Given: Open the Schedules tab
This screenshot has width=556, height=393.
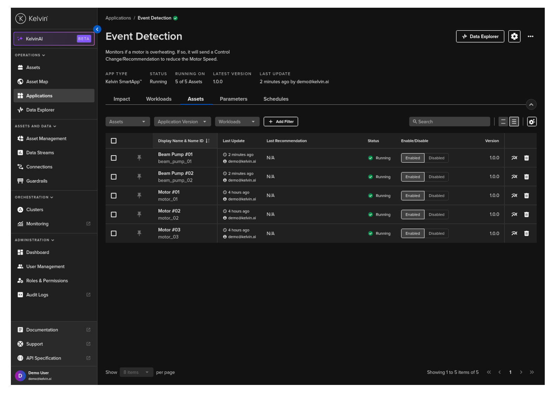Looking at the screenshot, I should click(276, 99).
